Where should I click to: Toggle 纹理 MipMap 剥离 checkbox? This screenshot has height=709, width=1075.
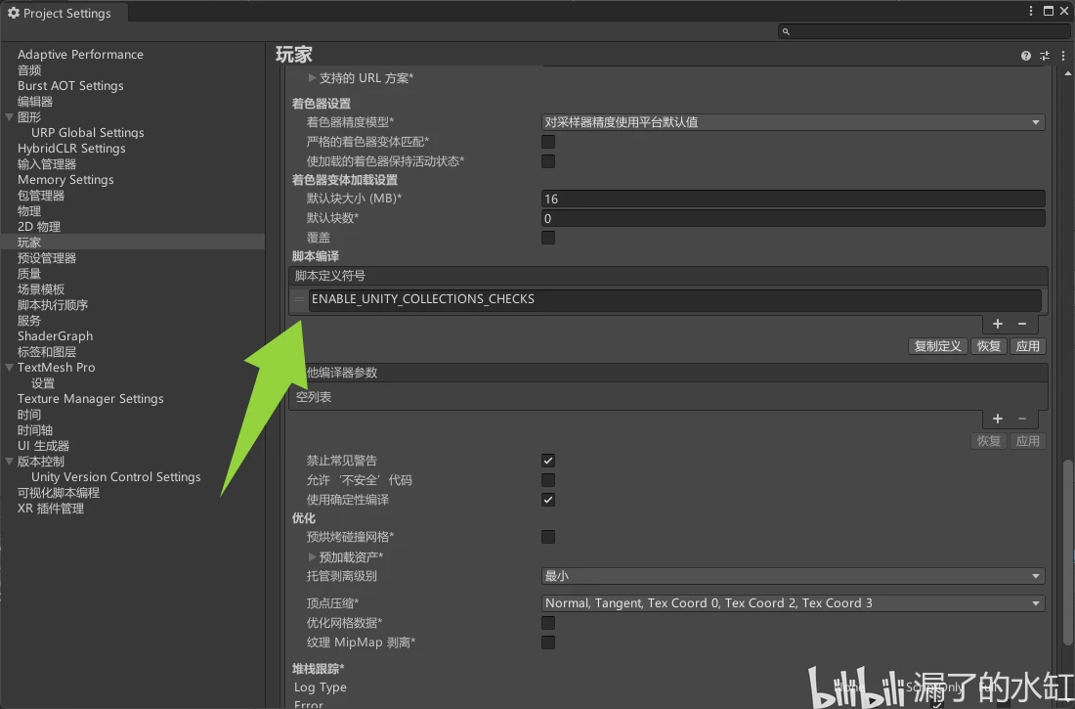548,643
